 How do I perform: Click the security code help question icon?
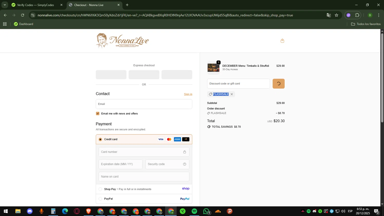(x=185, y=164)
